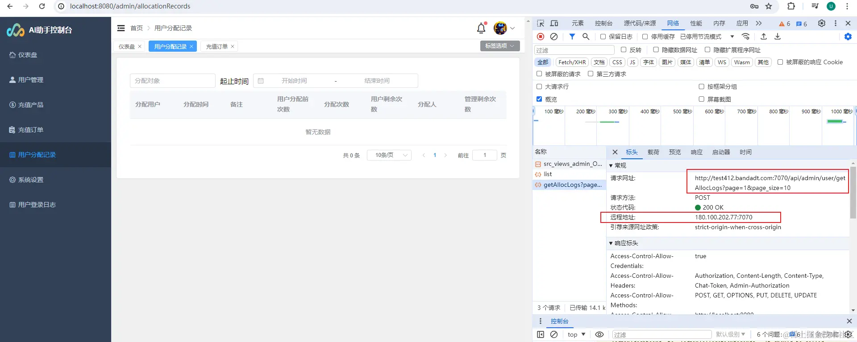857x342 pixels.
Task: Go to next page arrow in pagination
Action: coord(445,155)
